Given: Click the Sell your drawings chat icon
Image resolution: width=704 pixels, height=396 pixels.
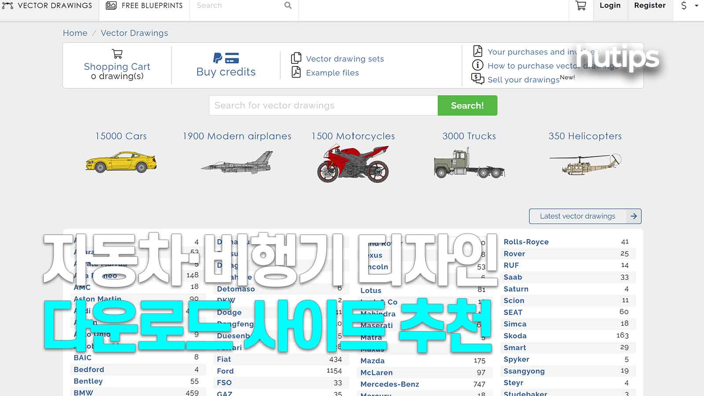Looking at the screenshot, I should tap(477, 79).
